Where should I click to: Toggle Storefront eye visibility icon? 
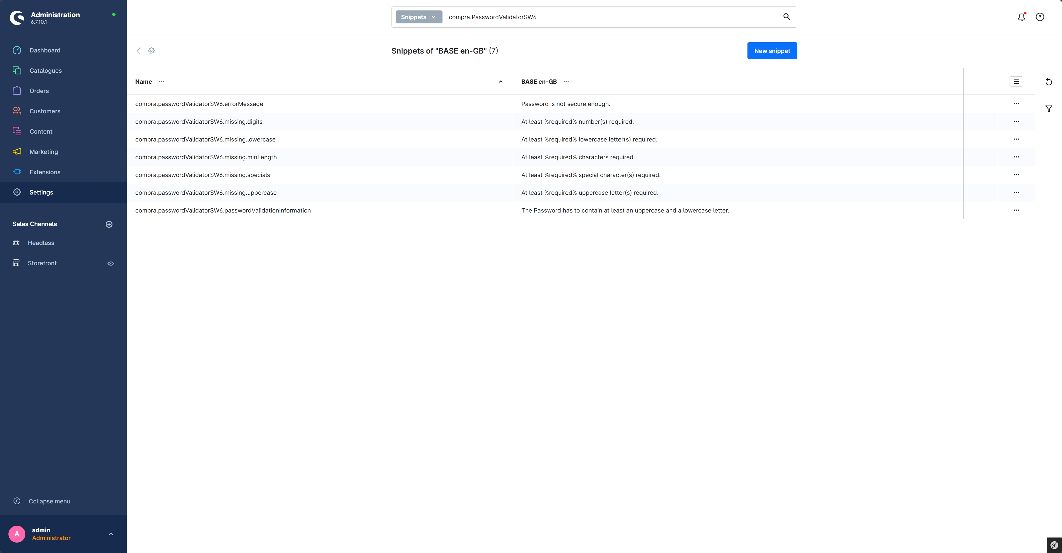click(x=110, y=264)
